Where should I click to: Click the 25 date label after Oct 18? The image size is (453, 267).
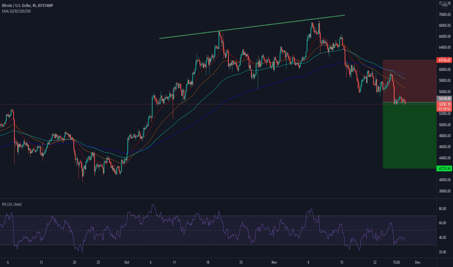[241, 262]
